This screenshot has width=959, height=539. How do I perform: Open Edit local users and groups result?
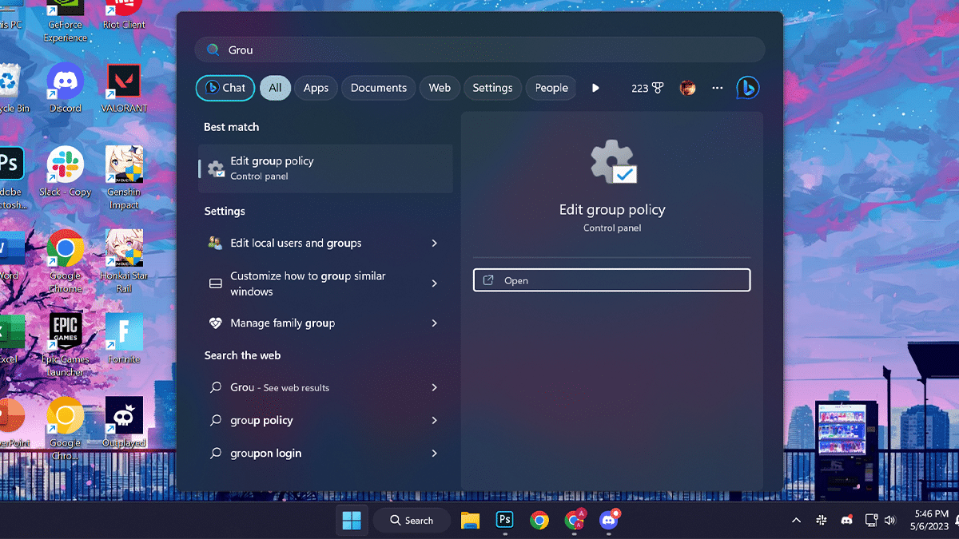(x=325, y=243)
